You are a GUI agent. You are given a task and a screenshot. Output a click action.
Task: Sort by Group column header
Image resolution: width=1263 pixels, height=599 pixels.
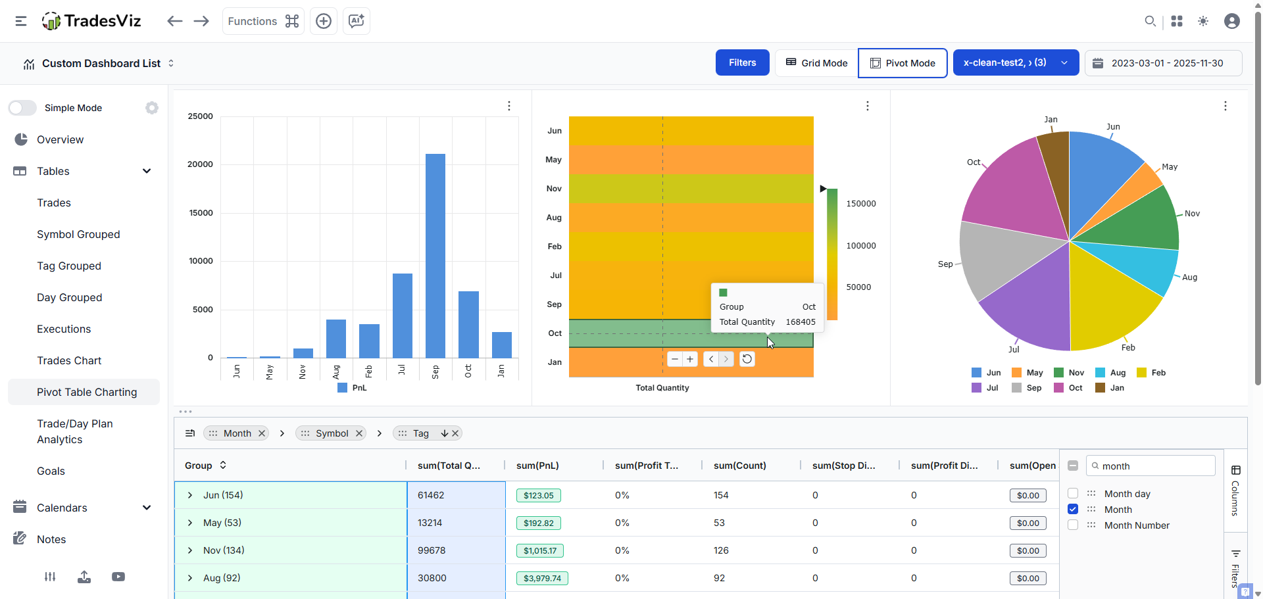[205, 466]
